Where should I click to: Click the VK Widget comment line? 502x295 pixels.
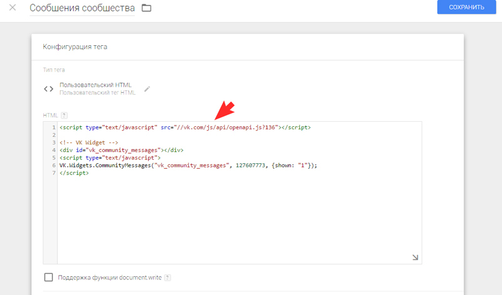(x=88, y=142)
